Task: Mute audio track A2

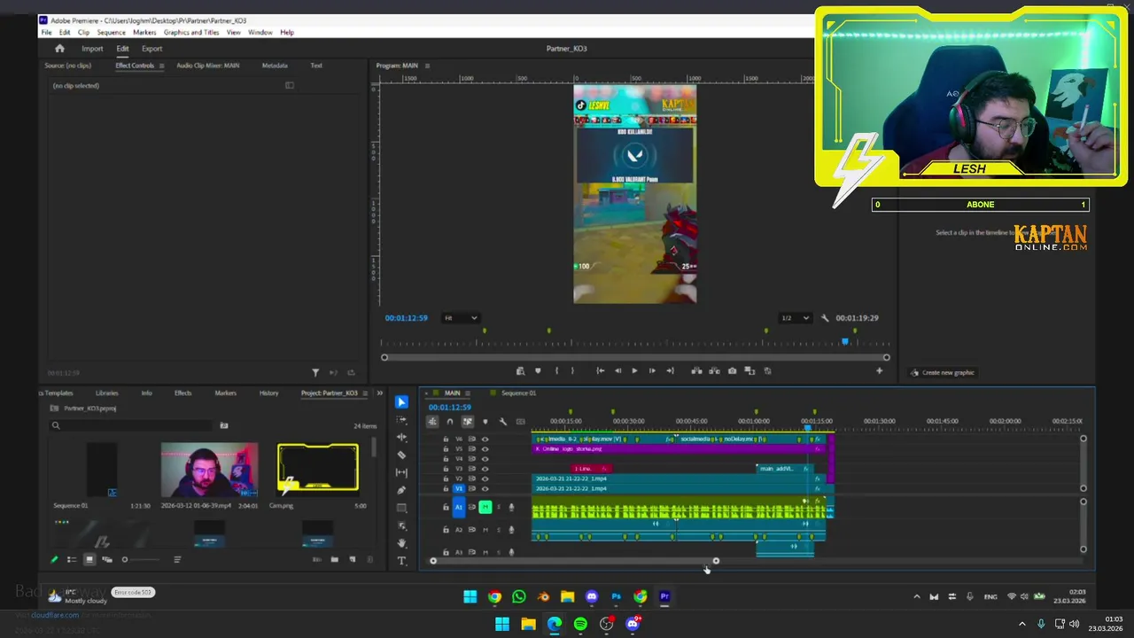Action: tap(485, 530)
